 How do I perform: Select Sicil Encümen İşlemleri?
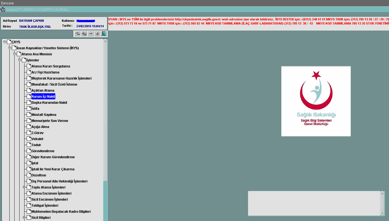click(50, 200)
